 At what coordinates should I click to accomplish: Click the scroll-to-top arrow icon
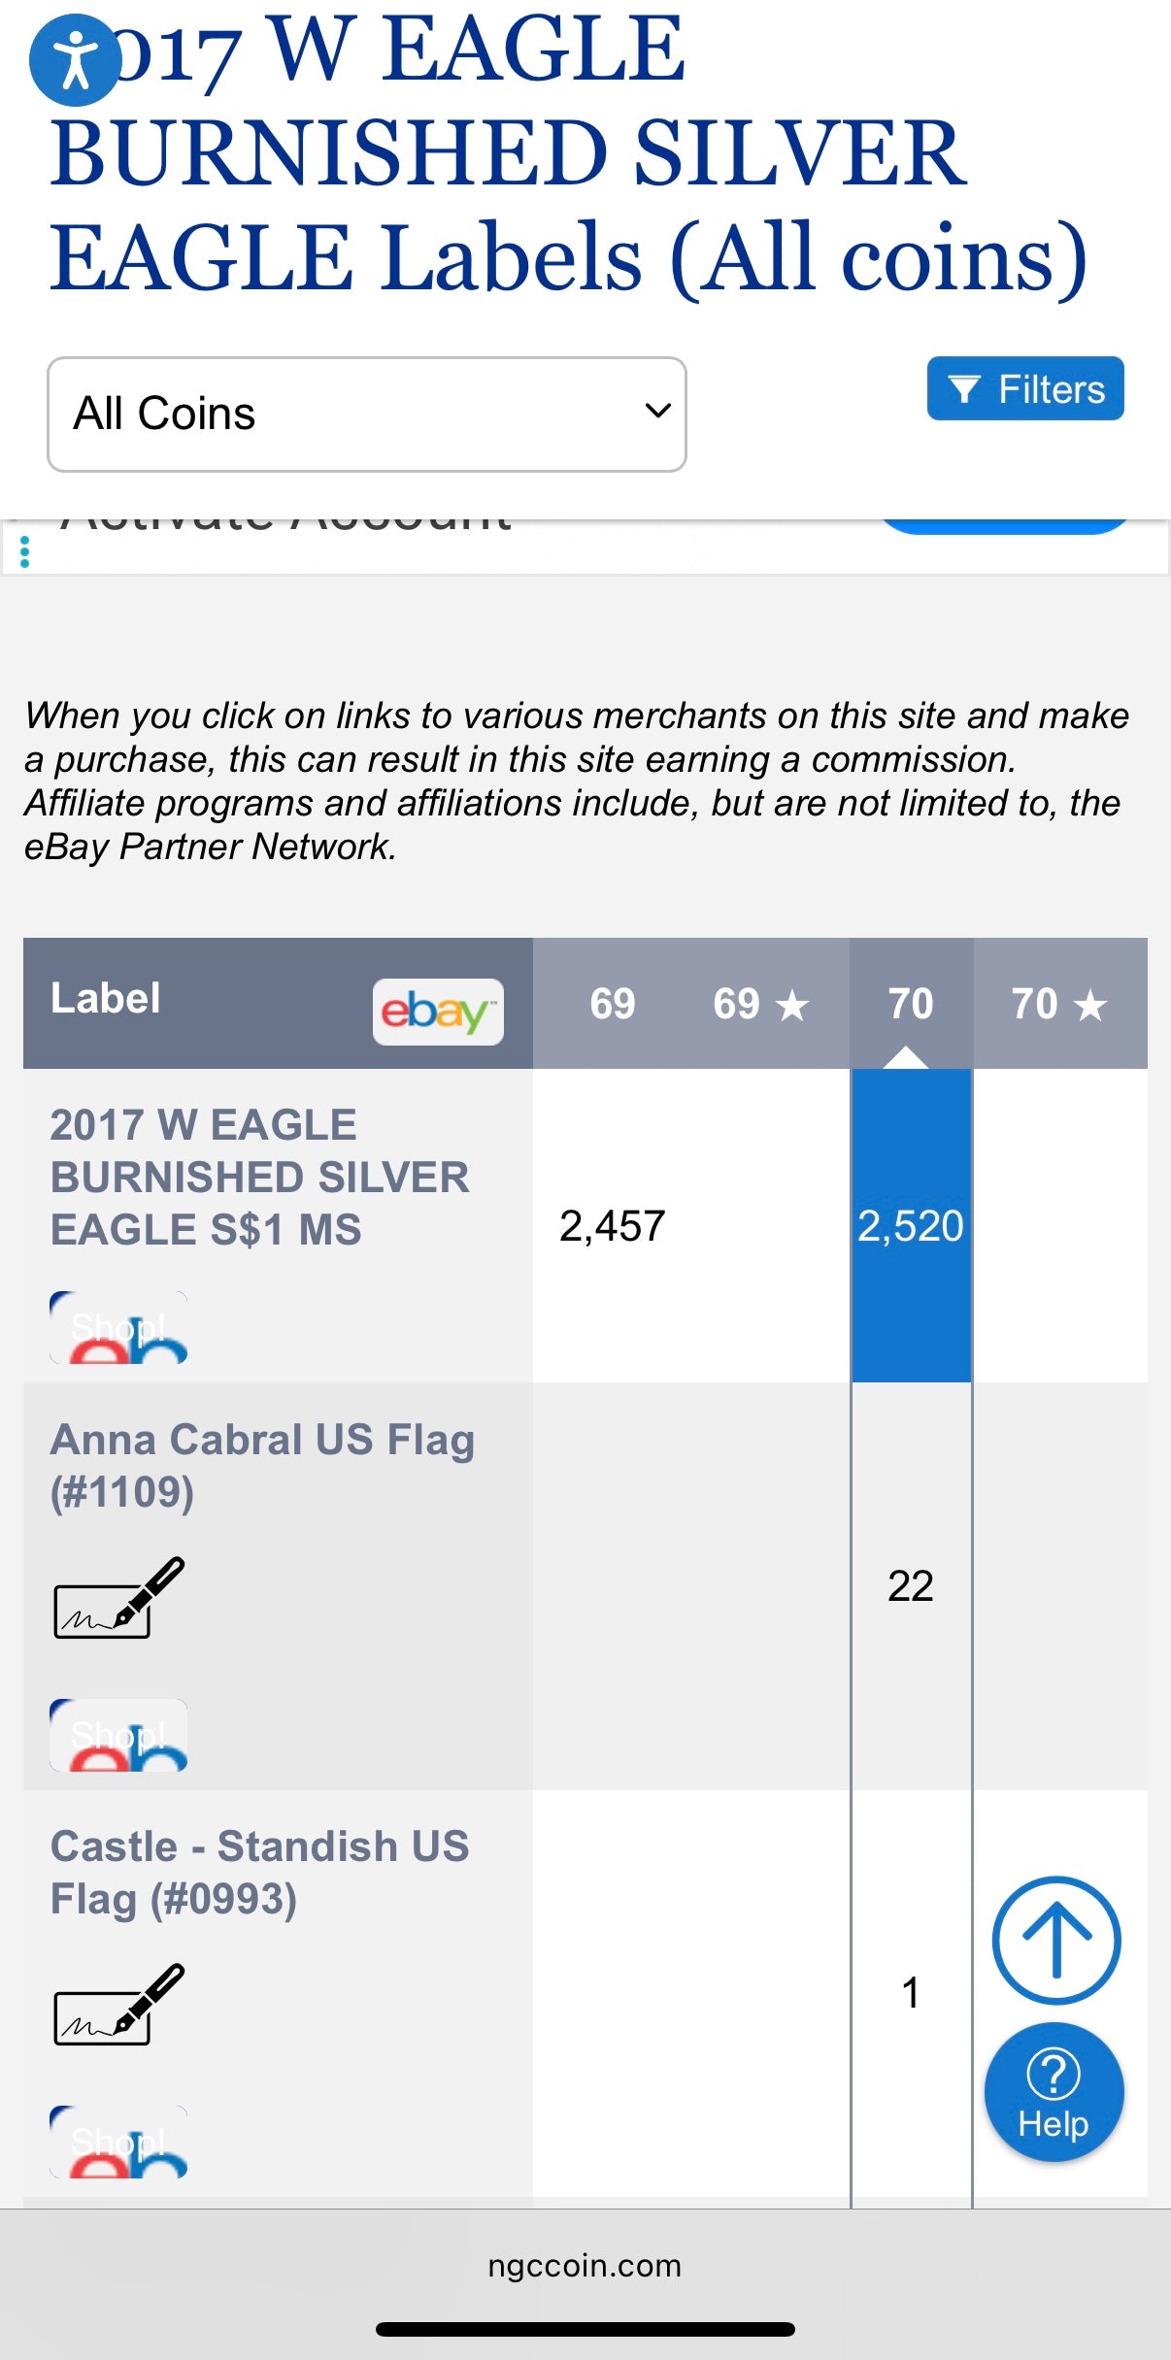click(1056, 1939)
